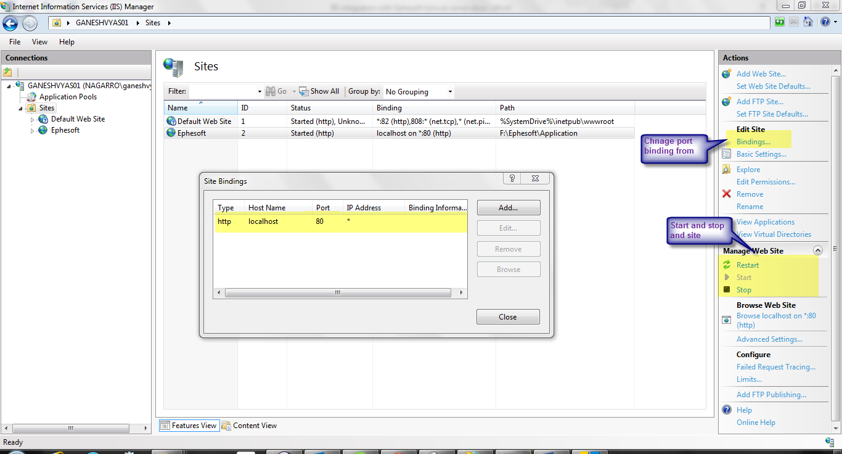
Task: Click the Actions pane vertical scrollbar
Action: coord(836,249)
